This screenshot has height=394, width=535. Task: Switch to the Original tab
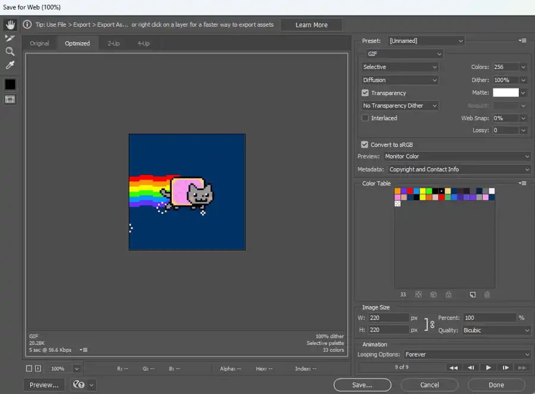point(39,43)
